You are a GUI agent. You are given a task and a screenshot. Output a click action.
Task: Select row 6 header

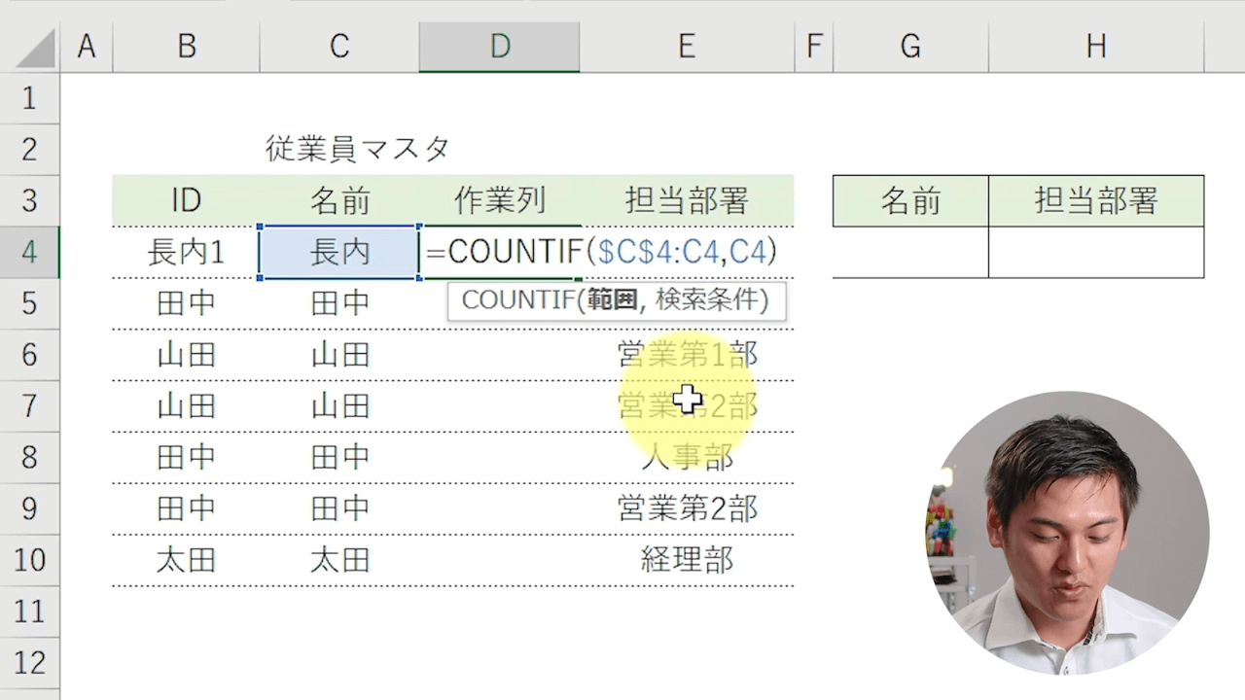click(x=29, y=355)
